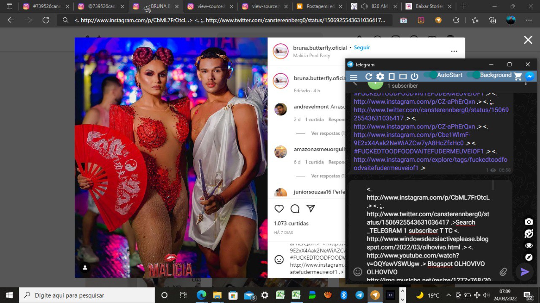Image resolution: width=540 pixels, height=303 pixels.
Task: Switch to the Baixar Stories tab
Action: 429,6
